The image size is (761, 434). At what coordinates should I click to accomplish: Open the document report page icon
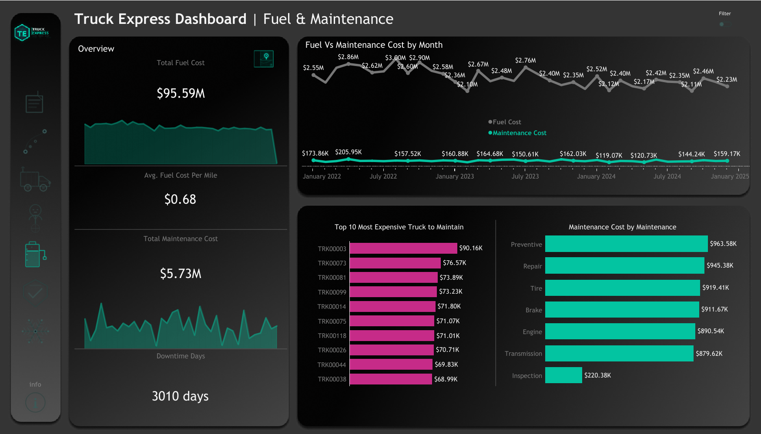[34, 102]
